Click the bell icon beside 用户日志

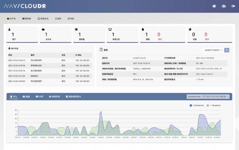pos(10,49)
